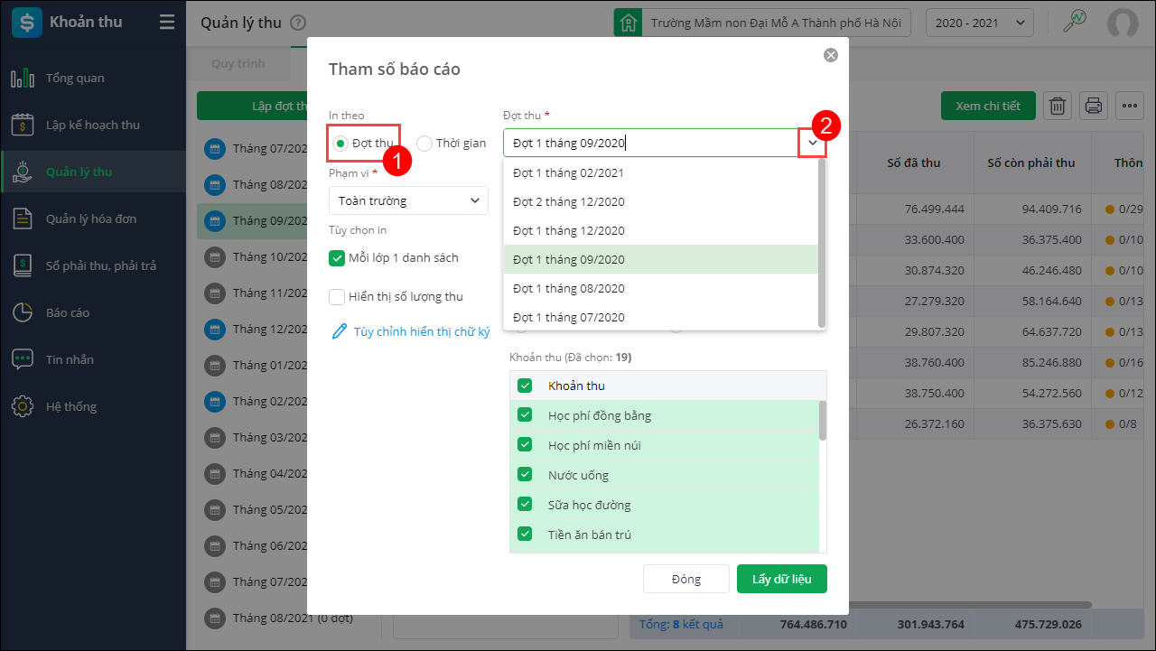Click the help question mark icon
This screenshot has width=1156, height=651.
299,23
